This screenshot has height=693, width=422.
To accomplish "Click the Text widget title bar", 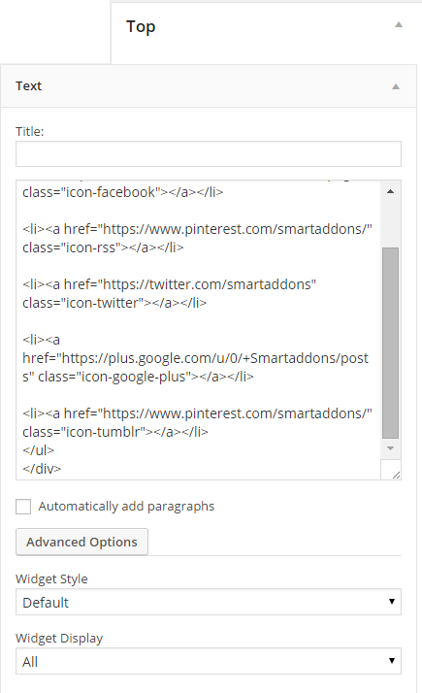I will (x=209, y=86).
